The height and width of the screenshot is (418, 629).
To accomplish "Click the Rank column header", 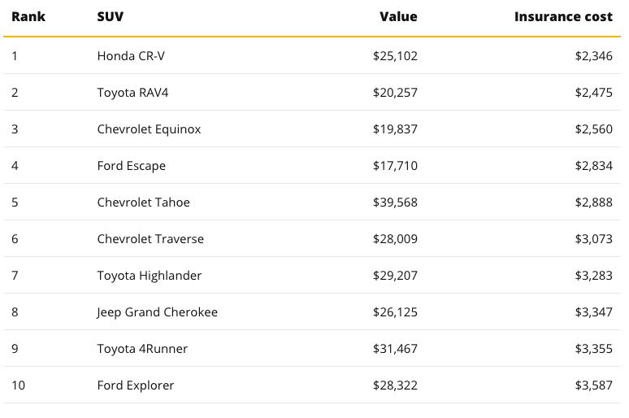I will click(28, 16).
